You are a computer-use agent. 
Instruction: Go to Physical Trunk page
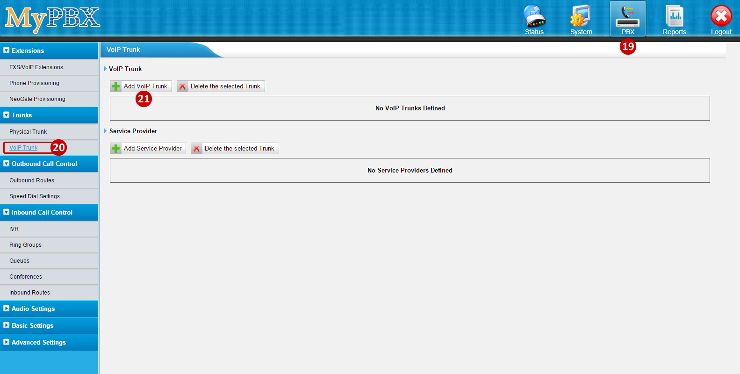point(28,132)
